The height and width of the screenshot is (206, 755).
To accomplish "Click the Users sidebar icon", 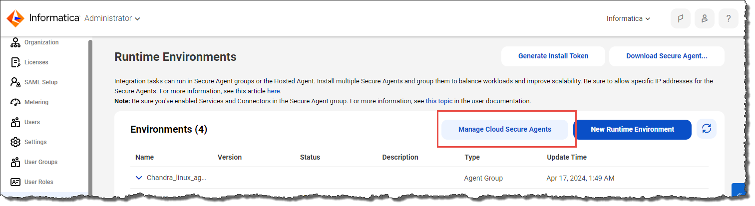I will [x=15, y=122].
